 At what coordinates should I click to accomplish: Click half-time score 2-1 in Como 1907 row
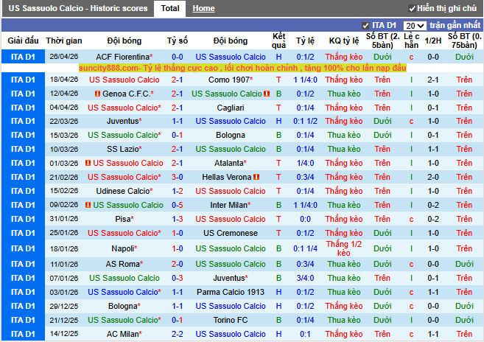433,80
